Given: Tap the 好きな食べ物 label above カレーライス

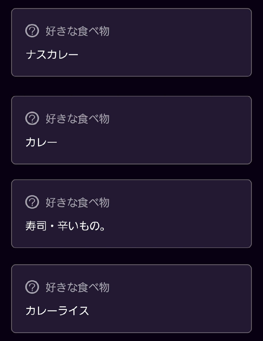Looking at the screenshot, I should click(77, 287).
